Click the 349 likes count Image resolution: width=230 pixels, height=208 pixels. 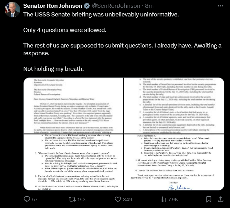click(128, 199)
